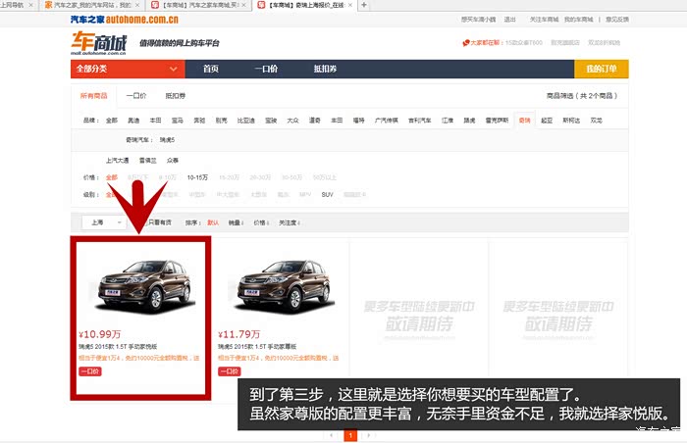The height and width of the screenshot is (443, 687).
Task: Click 关注车商城 link in top bar
Action: pos(544,20)
